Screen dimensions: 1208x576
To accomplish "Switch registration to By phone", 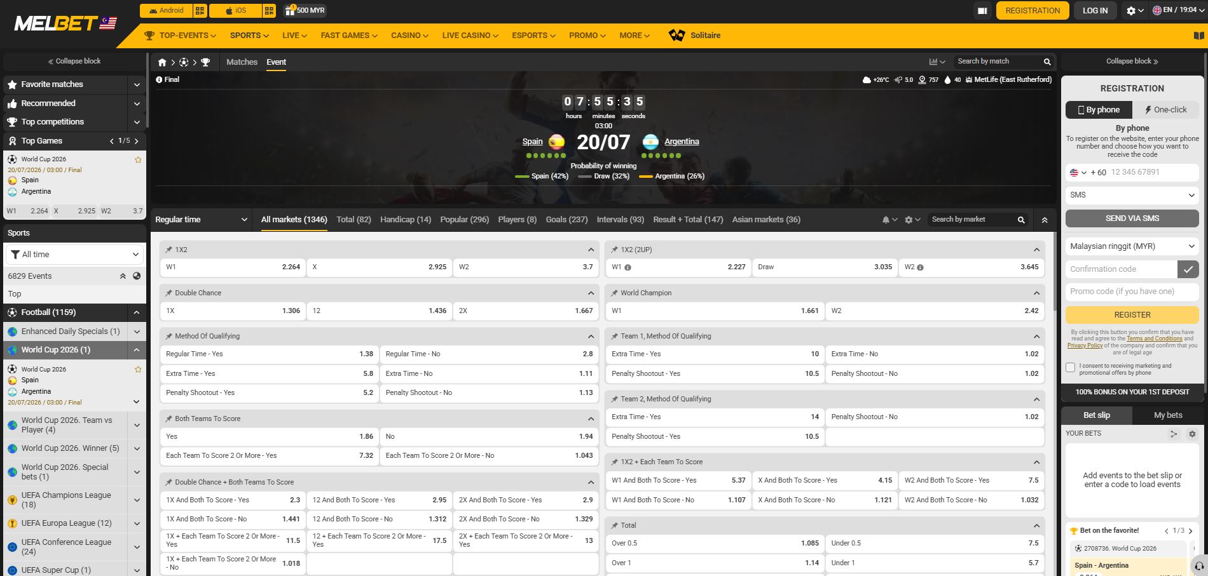I will [1099, 110].
